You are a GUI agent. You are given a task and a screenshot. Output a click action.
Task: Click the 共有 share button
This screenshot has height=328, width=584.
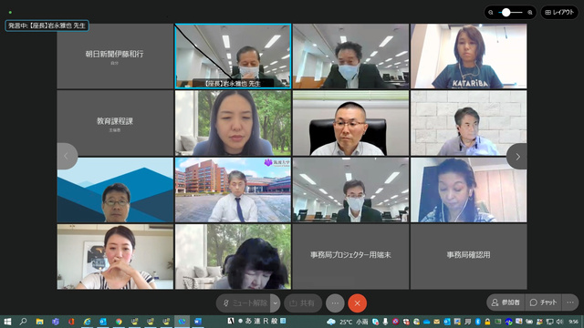tap(302, 303)
